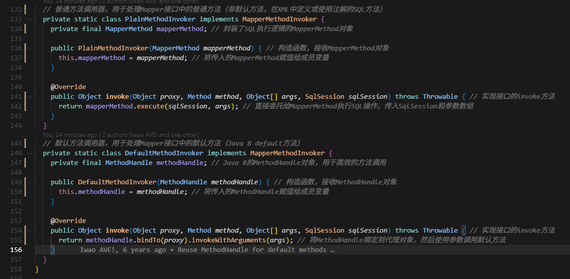Open the "You, 24 minutes ago" CodeLens above line 145

tap(70, 135)
